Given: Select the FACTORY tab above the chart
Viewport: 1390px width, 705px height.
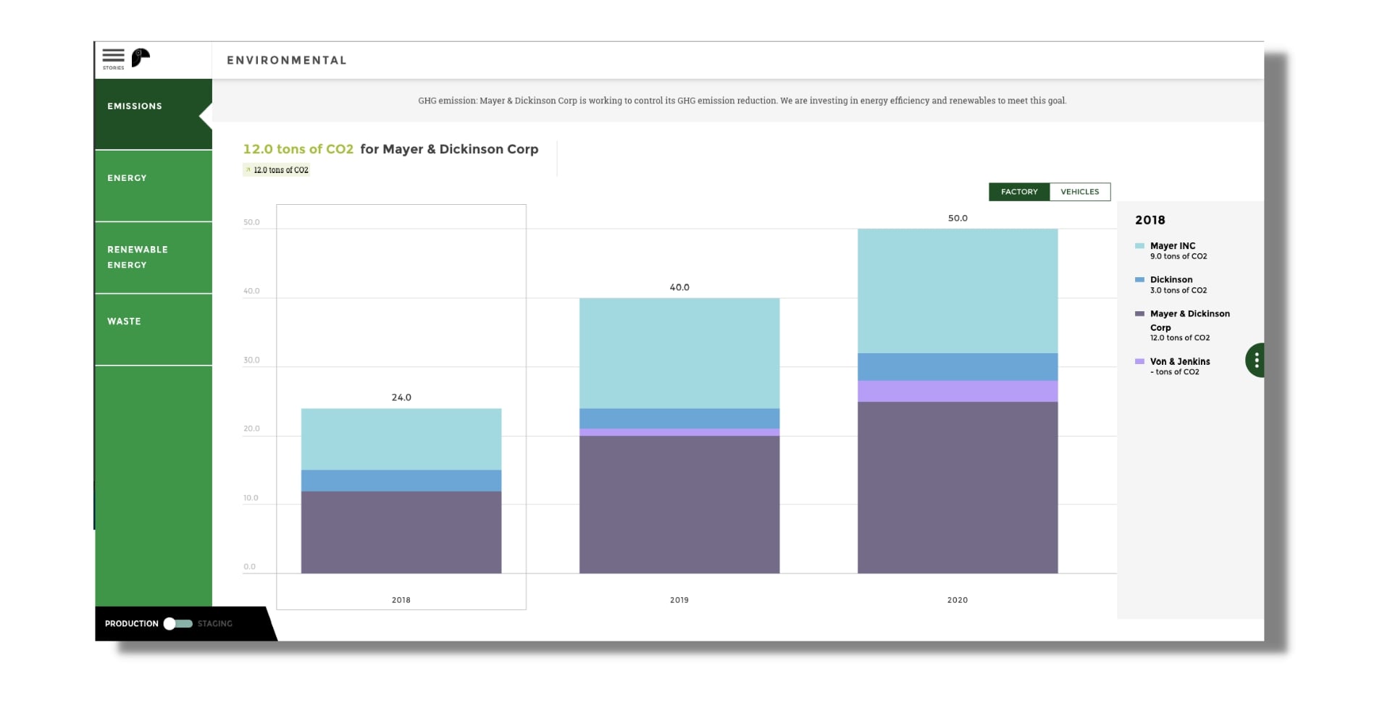Looking at the screenshot, I should tap(1018, 192).
